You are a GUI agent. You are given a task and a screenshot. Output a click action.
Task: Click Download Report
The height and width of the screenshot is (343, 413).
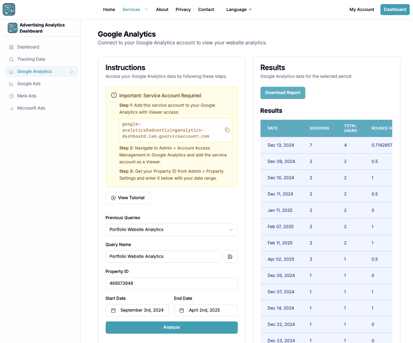tap(283, 93)
